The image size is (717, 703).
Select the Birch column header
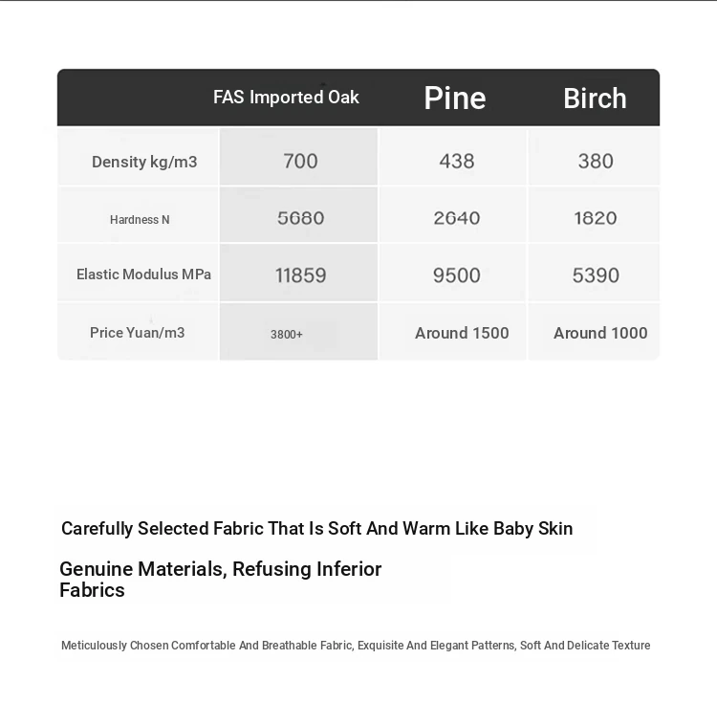pyautogui.click(x=595, y=98)
